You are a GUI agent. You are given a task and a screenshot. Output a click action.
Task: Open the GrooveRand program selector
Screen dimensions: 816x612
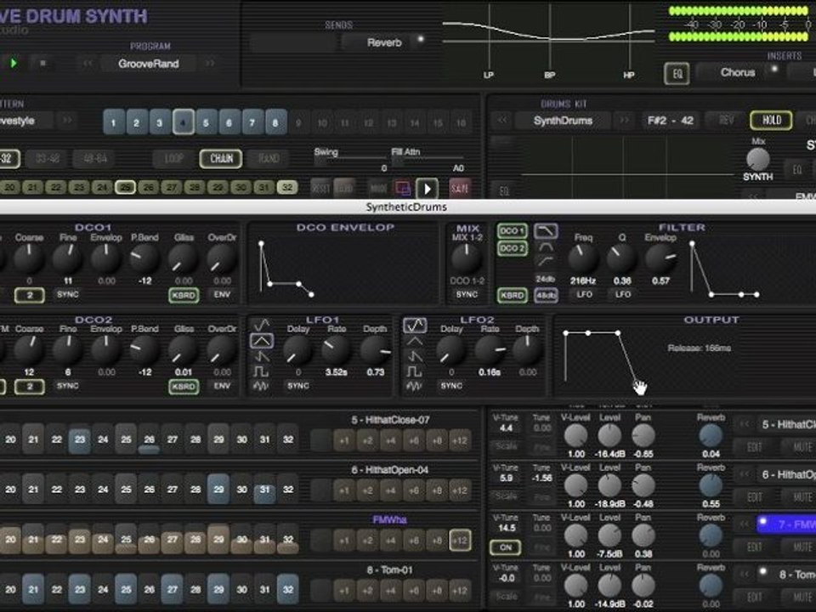149,64
